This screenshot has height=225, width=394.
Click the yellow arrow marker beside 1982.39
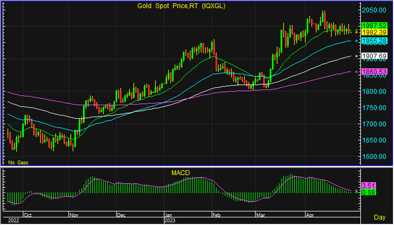[356, 32]
